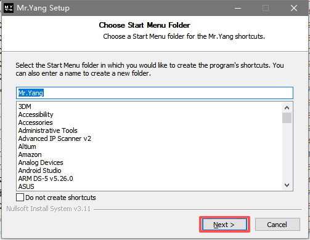The height and width of the screenshot is (240, 310).
Task: Select the Analog Devices folder
Action: [x=41, y=162]
